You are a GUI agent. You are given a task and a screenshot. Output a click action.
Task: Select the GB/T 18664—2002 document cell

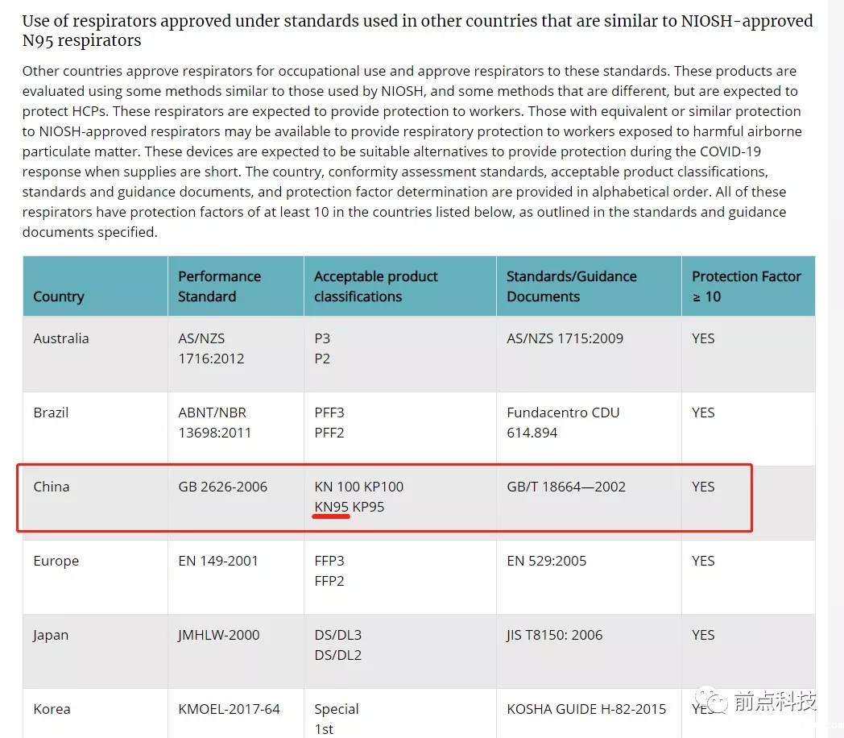tap(566, 487)
